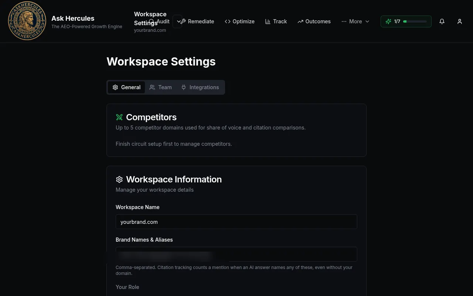473x296 pixels.
Task: Click the Ask Hercules logo emblem
Action: click(x=27, y=21)
